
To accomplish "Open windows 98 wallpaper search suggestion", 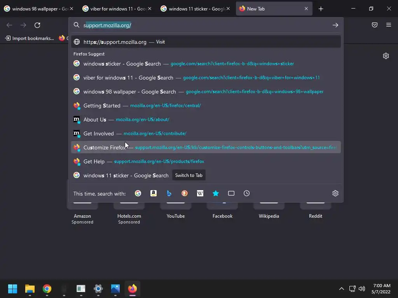I will (206, 92).
